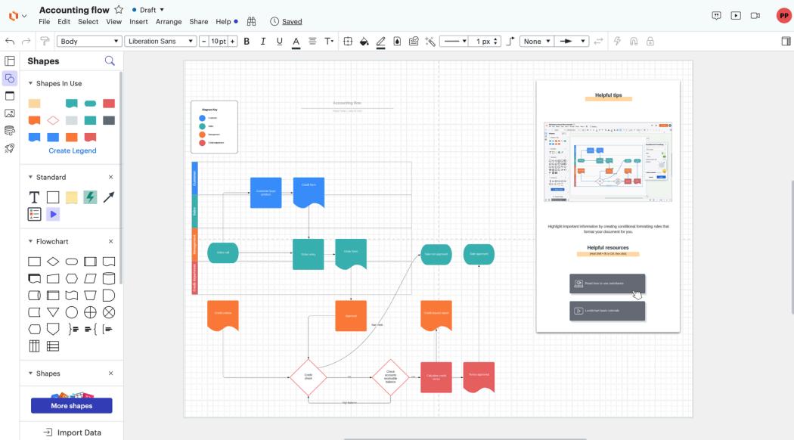Toggle Underline formatting
794x440 pixels.
click(280, 42)
